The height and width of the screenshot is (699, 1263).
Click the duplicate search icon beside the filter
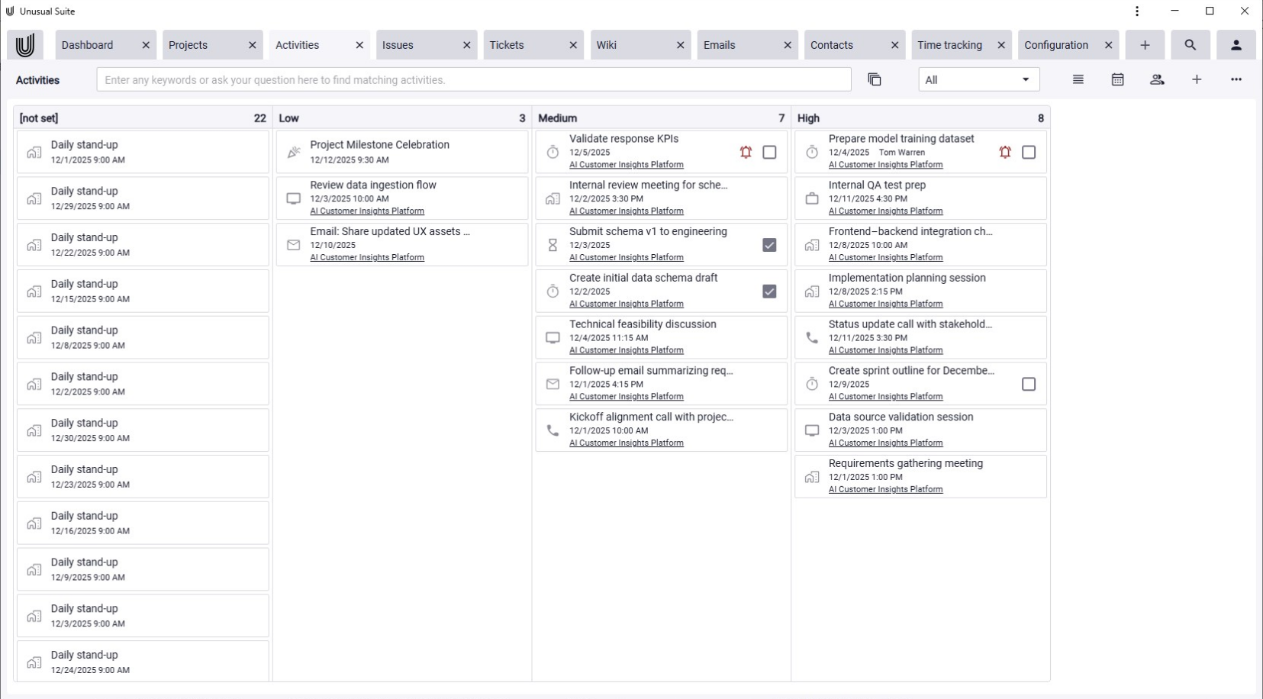pyautogui.click(x=874, y=79)
